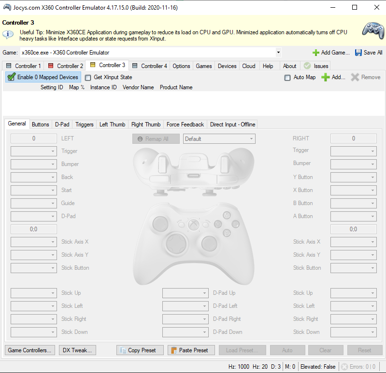Click the Game Controllers... button
Screen dimensions: 386x373
coord(30,350)
